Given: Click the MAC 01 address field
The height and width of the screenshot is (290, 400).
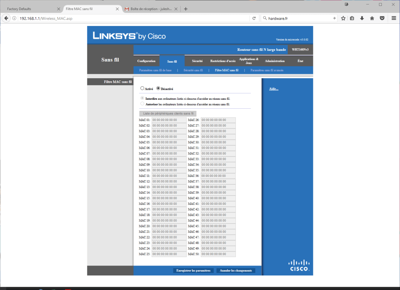Looking at the screenshot, I should tap(169, 120).
